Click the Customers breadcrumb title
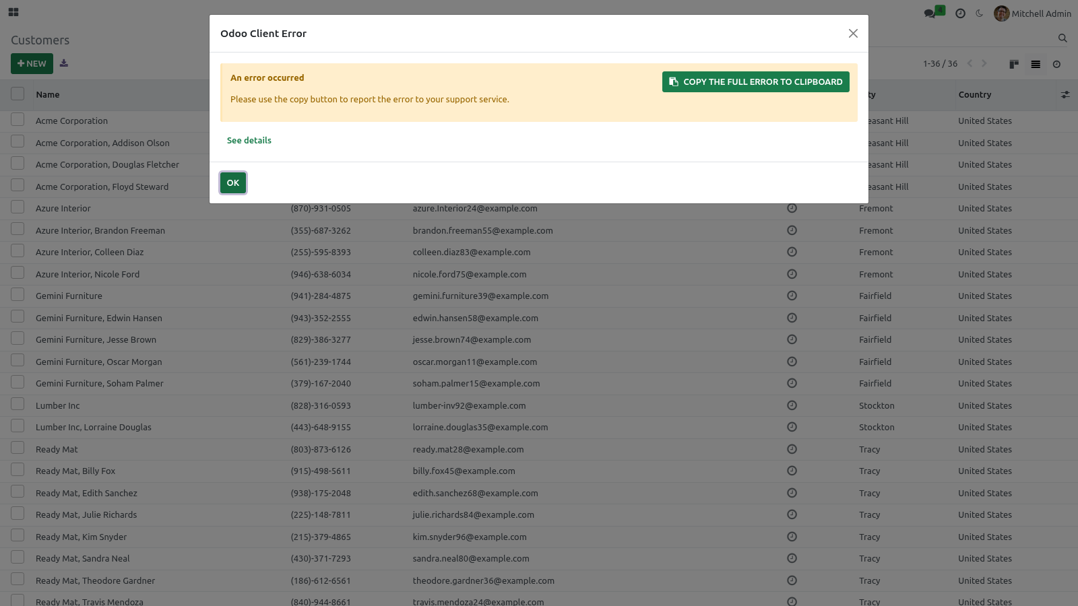Screen dimensions: 1078x606 coord(40,40)
